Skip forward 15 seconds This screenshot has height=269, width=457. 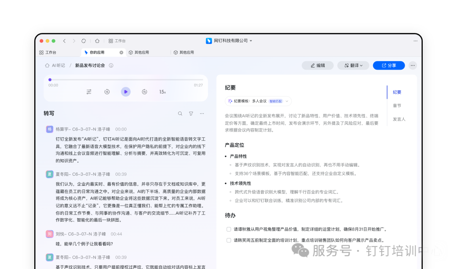[144, 92]
